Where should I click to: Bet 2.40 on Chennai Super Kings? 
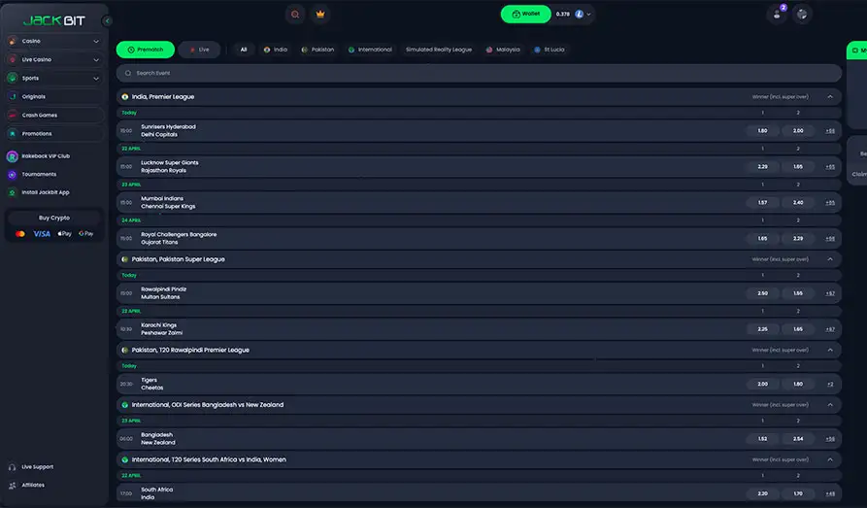(798, 203)
